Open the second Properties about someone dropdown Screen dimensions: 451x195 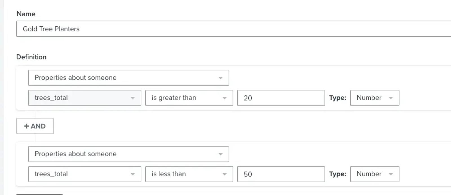(x=129, y=154)
